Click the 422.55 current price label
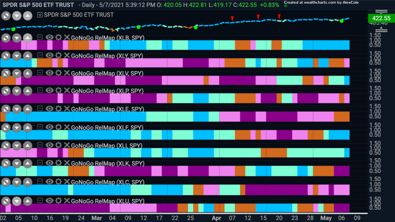395x222 pixels. click(x=381, y=18)
